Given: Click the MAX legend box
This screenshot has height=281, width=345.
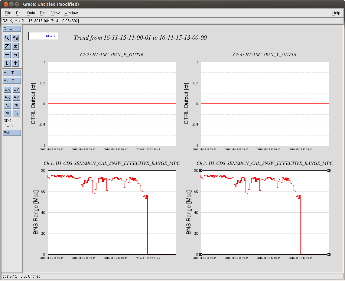Looking at the screenshot, I should (x=43, y=36).
